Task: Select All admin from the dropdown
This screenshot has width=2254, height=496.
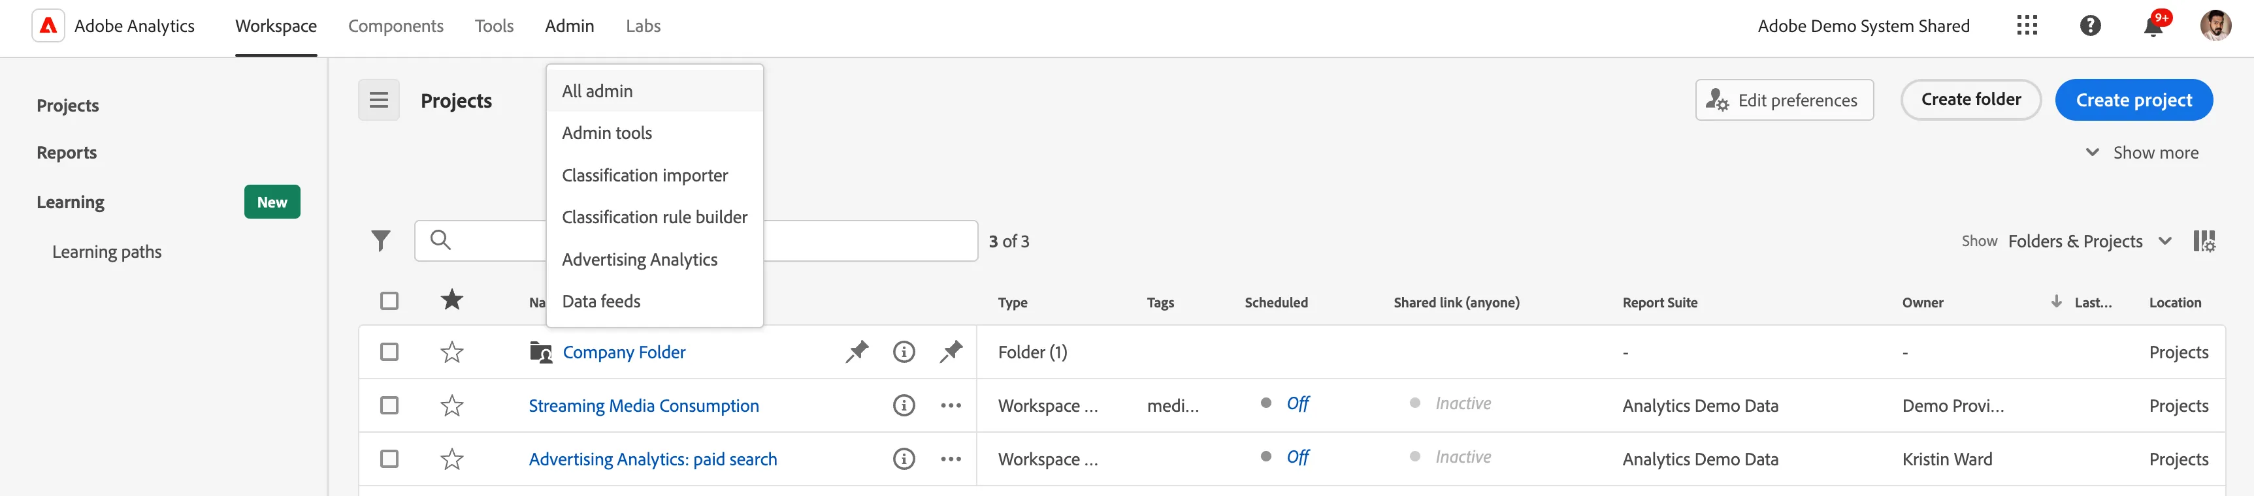Action: point(655,91)
